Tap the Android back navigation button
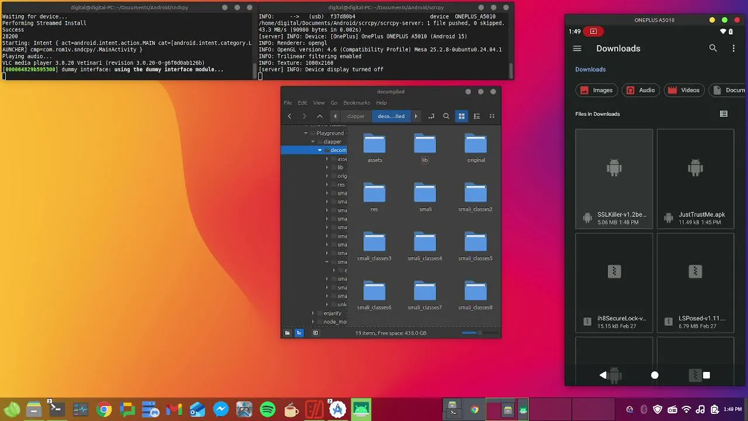748x421 pixels. (603, 375)
